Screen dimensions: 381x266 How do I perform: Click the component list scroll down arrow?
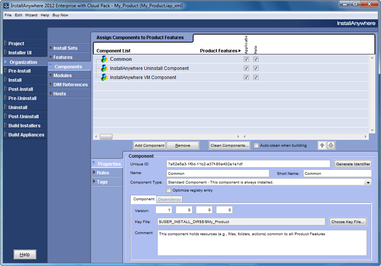pos(372,130)
